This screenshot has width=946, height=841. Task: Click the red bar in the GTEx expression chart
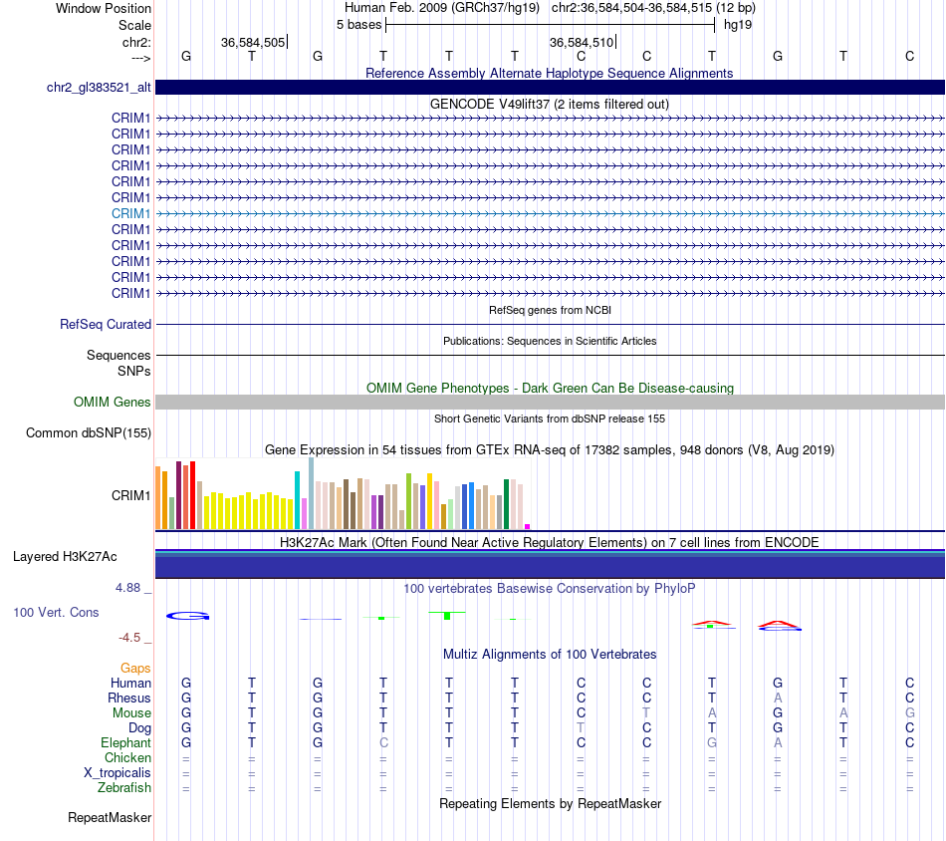pos(192,495)
